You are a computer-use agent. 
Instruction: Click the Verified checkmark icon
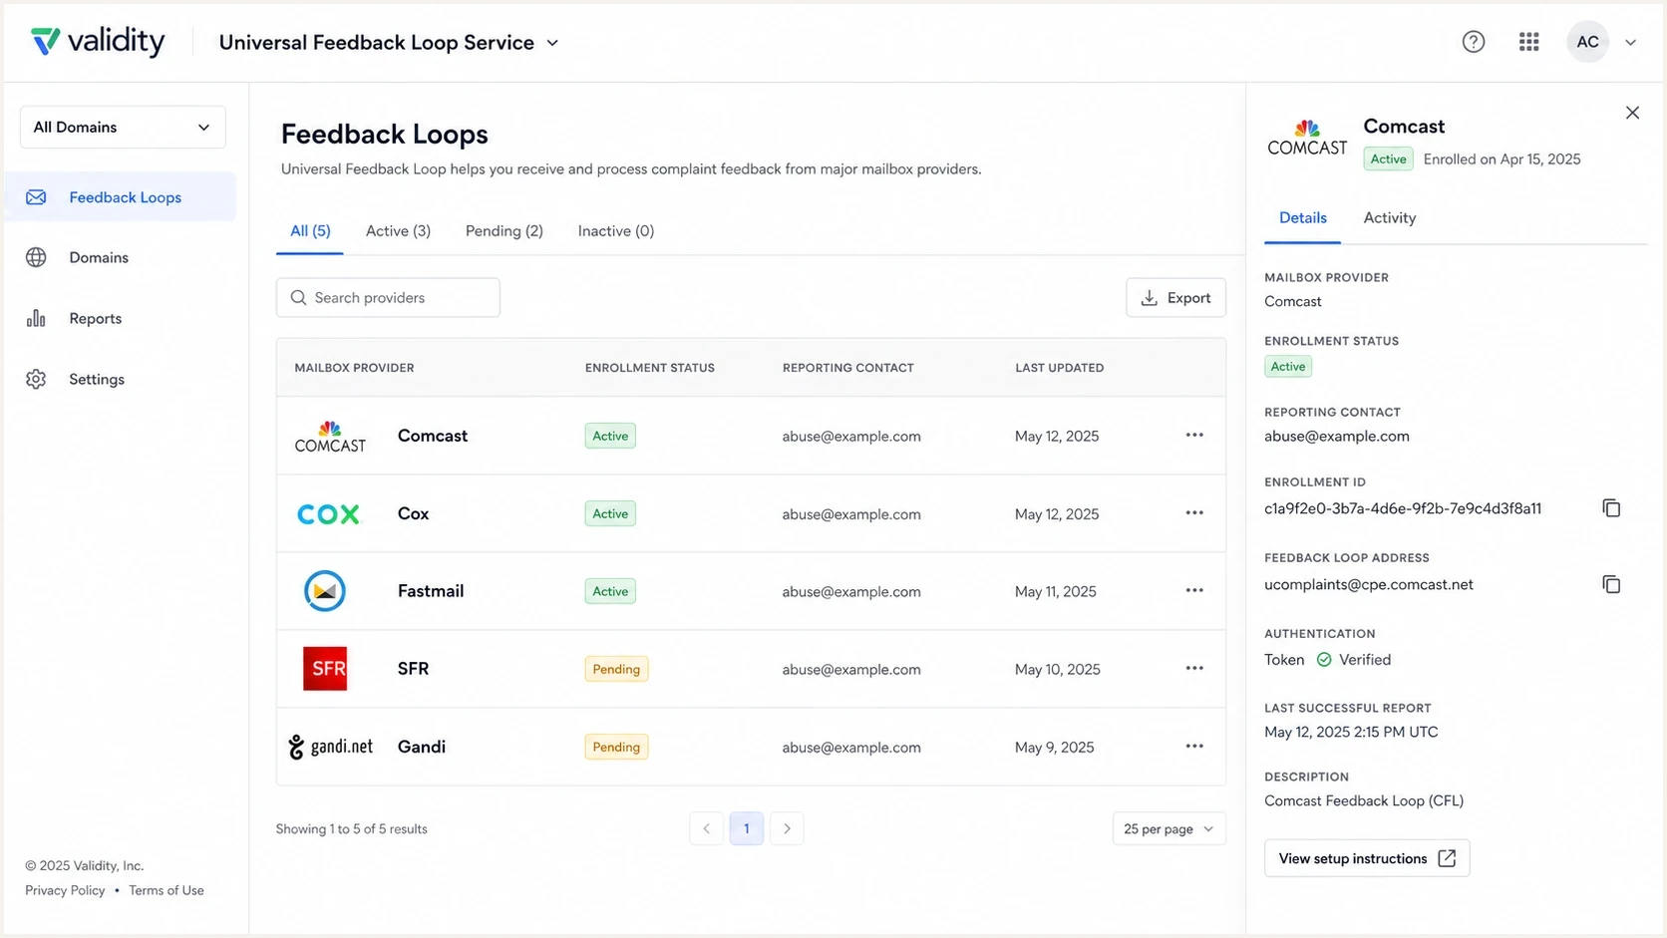click(x=1324, y=660)
